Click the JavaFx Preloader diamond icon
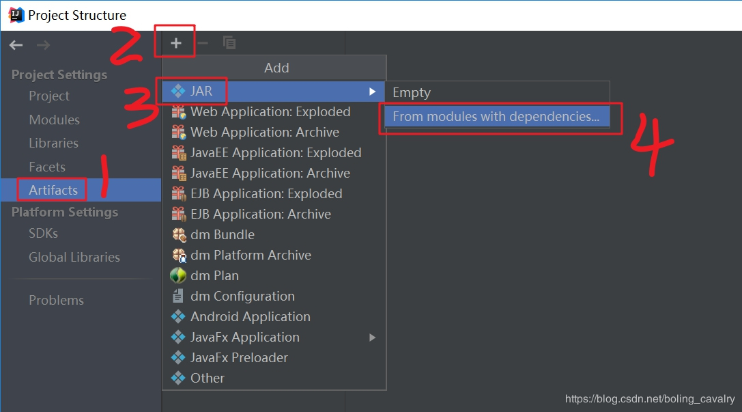The height and width of the screenshot is (412, 742). (178, 357)
